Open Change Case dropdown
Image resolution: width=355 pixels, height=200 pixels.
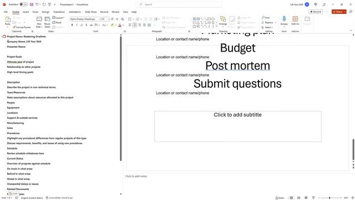[x=105, y=25]
